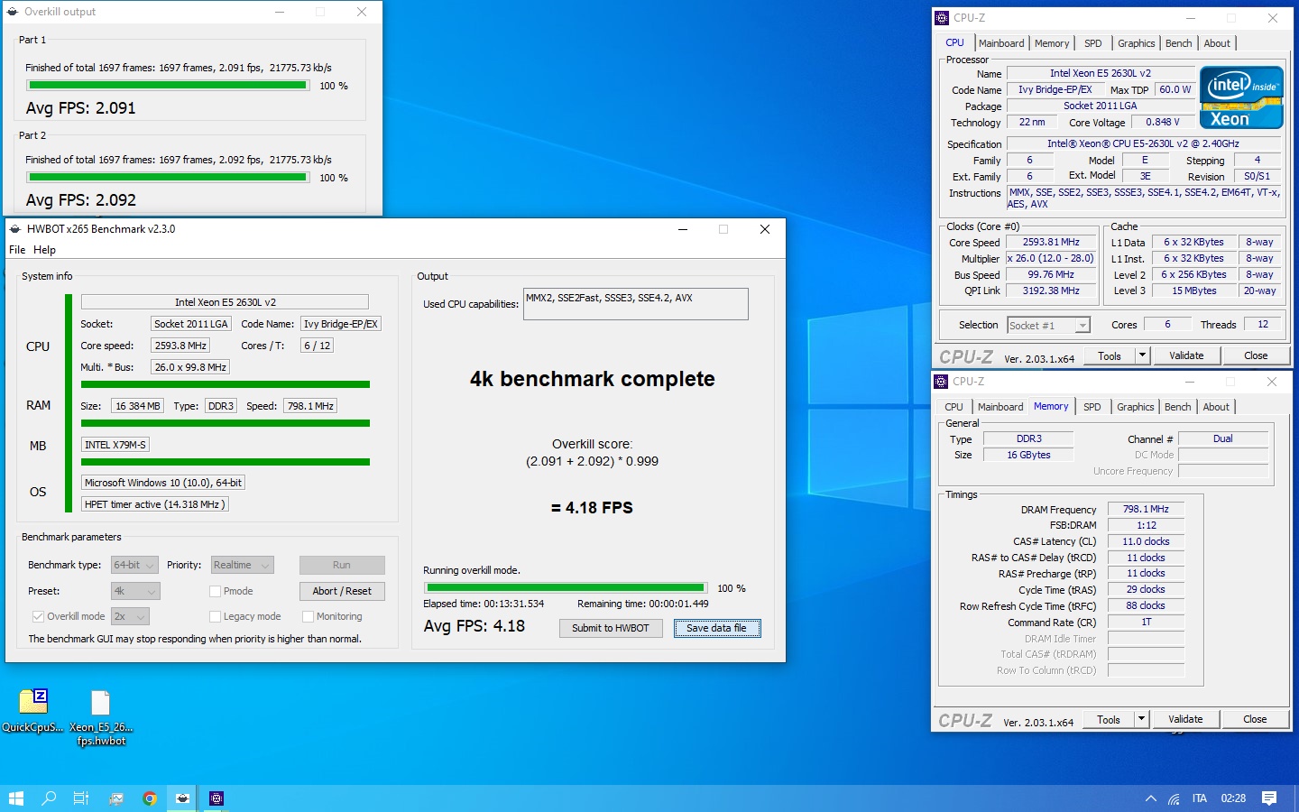This screenshot has width=1299, height=812.
Task: Enable the Monitoring checkbox
Action: [x=308, y=616]
